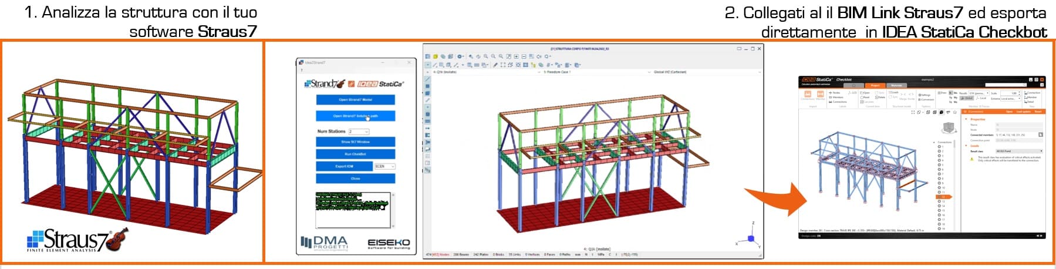Image resolution: width=1056 pixels, height=269 pixels.
Task: Click Open Strand7 Model button in Idea2Strand7 dialog
Action: pos(355,99)
